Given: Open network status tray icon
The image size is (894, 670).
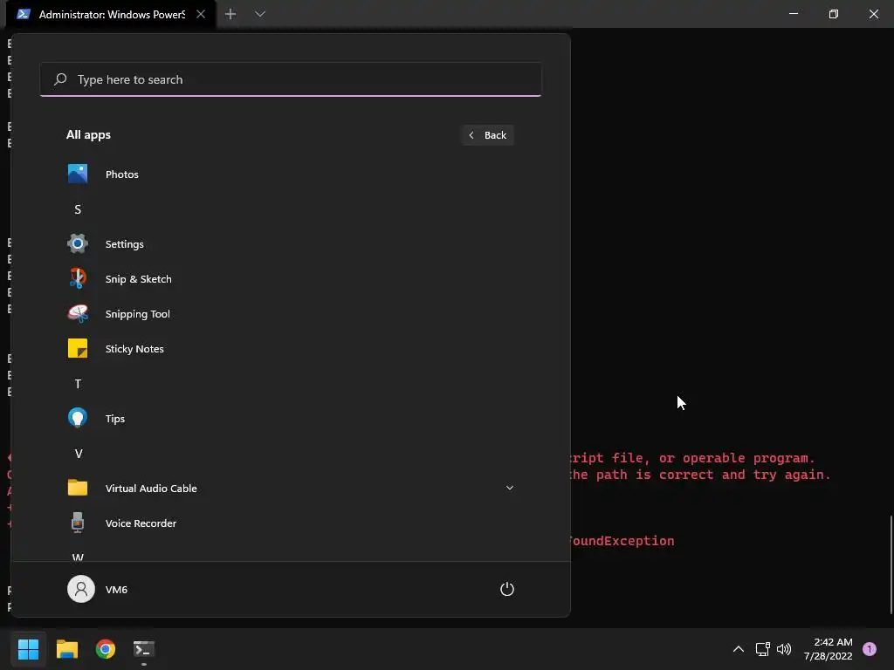Looking at the screenshot, I should pyautogui.click(x=762, y=649).
